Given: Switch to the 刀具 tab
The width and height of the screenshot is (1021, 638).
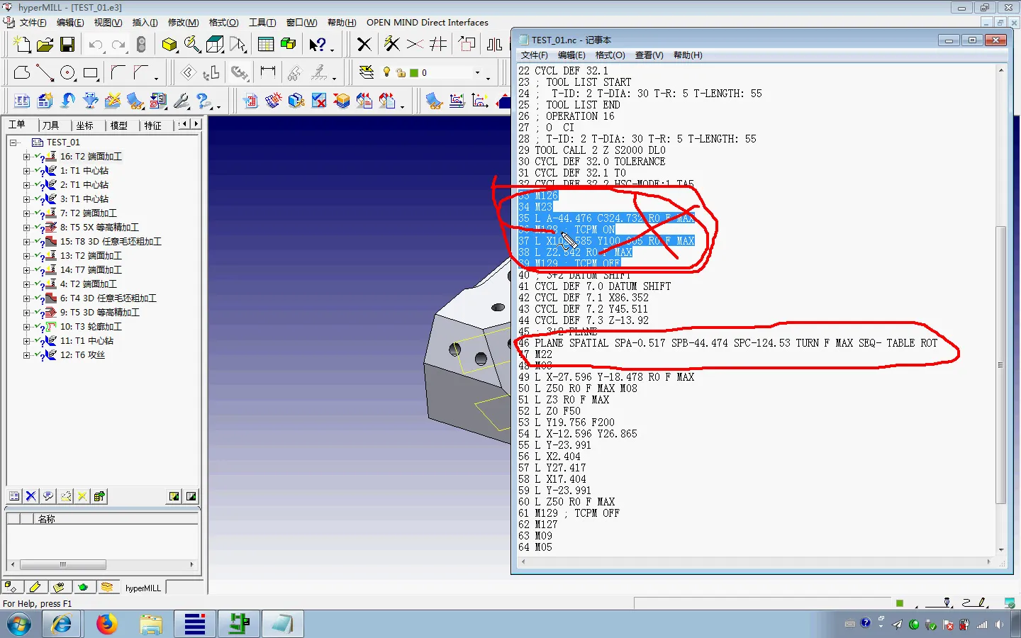Looking at the screenshot, I should [50, 125].
